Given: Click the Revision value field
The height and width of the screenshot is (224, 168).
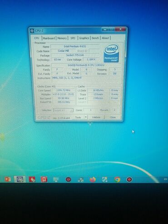Looking at the screenshot, I should [x=114, y=74].
